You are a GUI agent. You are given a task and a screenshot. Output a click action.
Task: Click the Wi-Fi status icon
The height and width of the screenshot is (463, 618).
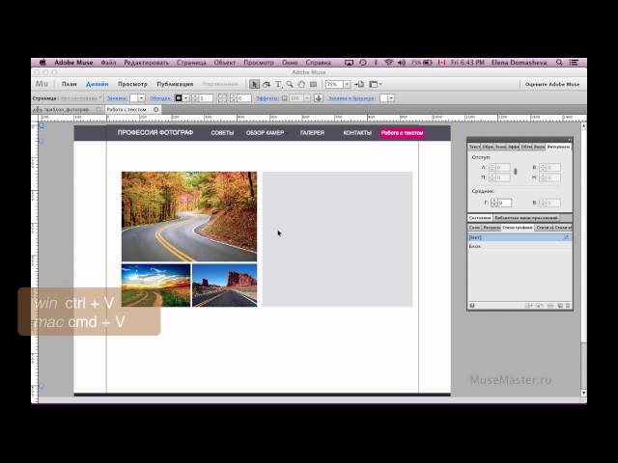[x=389, y=62]
